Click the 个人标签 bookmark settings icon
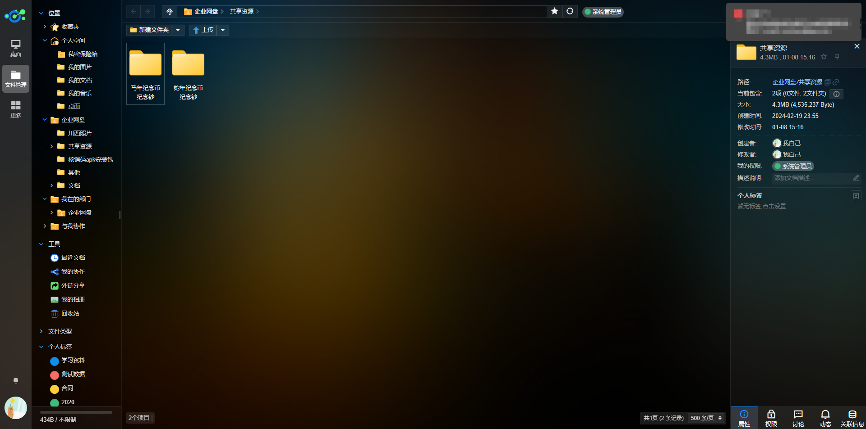866x429 pixels. pos(856,196)
